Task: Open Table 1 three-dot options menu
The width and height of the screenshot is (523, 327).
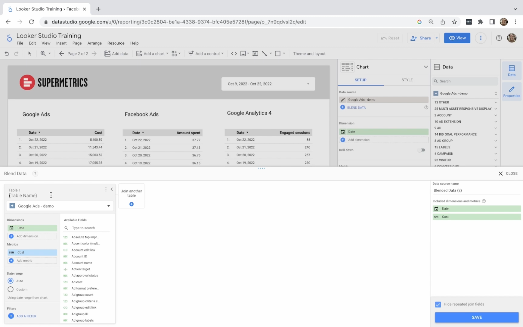Action: [106, 189]
